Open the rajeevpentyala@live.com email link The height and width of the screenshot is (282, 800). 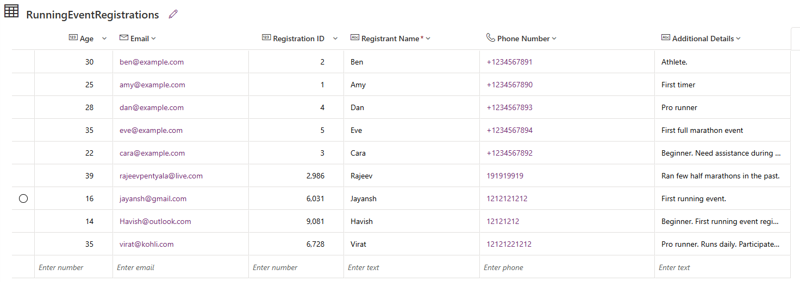tap(161, 176)
